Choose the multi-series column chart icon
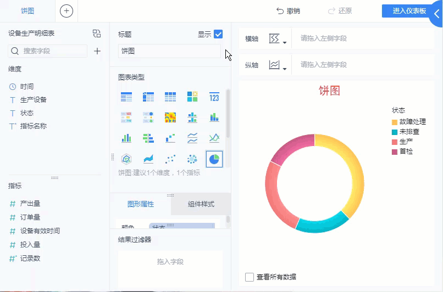443x292 pixels. pos(126,138)
